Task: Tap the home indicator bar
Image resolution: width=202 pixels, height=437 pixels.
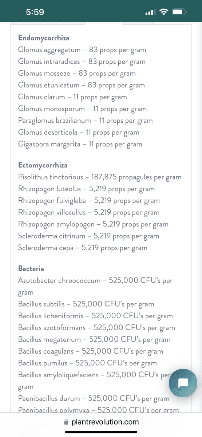Action: coord(101,432)
